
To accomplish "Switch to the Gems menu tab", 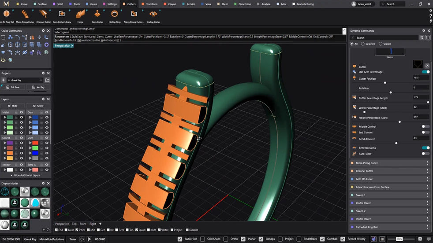I will pyautogui.click(x=93, y=4).
